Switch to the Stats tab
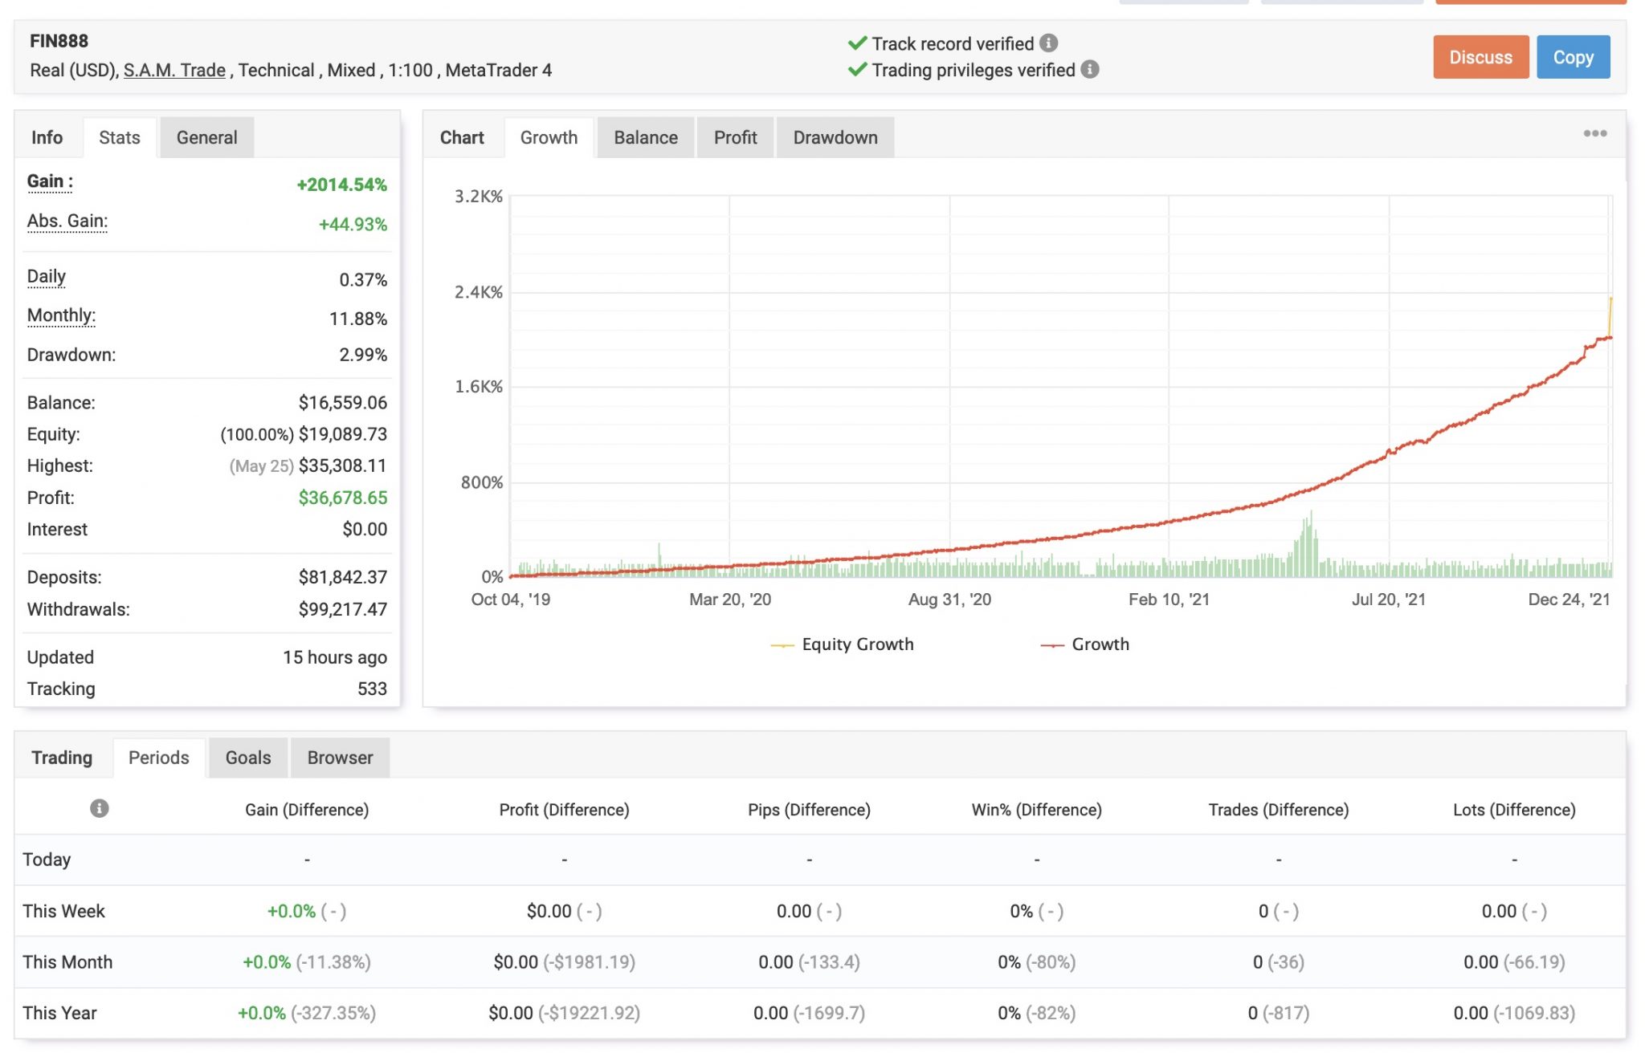The image size is (1645, 1053). point(120,137)
